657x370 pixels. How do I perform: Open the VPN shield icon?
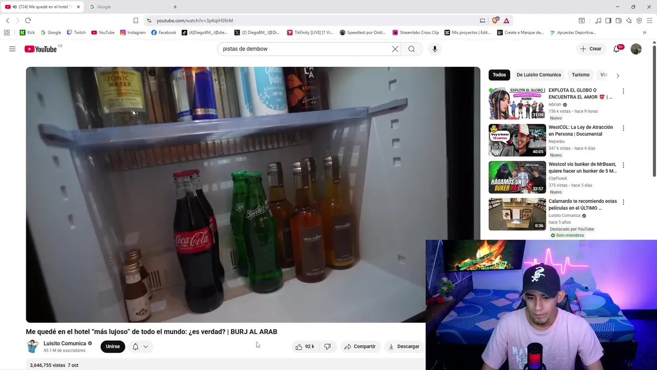coord(639,21)
